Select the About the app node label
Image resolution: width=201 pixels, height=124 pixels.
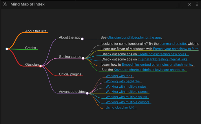coord(70,37)
